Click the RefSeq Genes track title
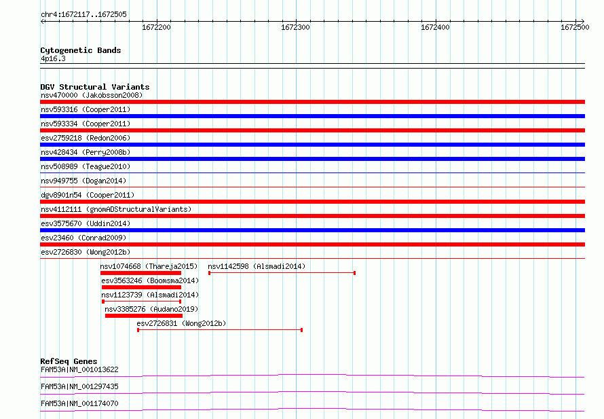Screen dimensions: 604x419 point(69,361)
